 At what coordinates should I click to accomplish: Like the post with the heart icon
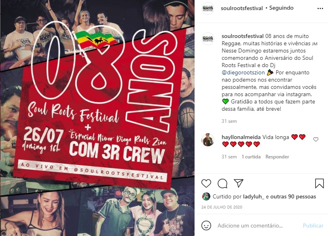tap(206, 183)
